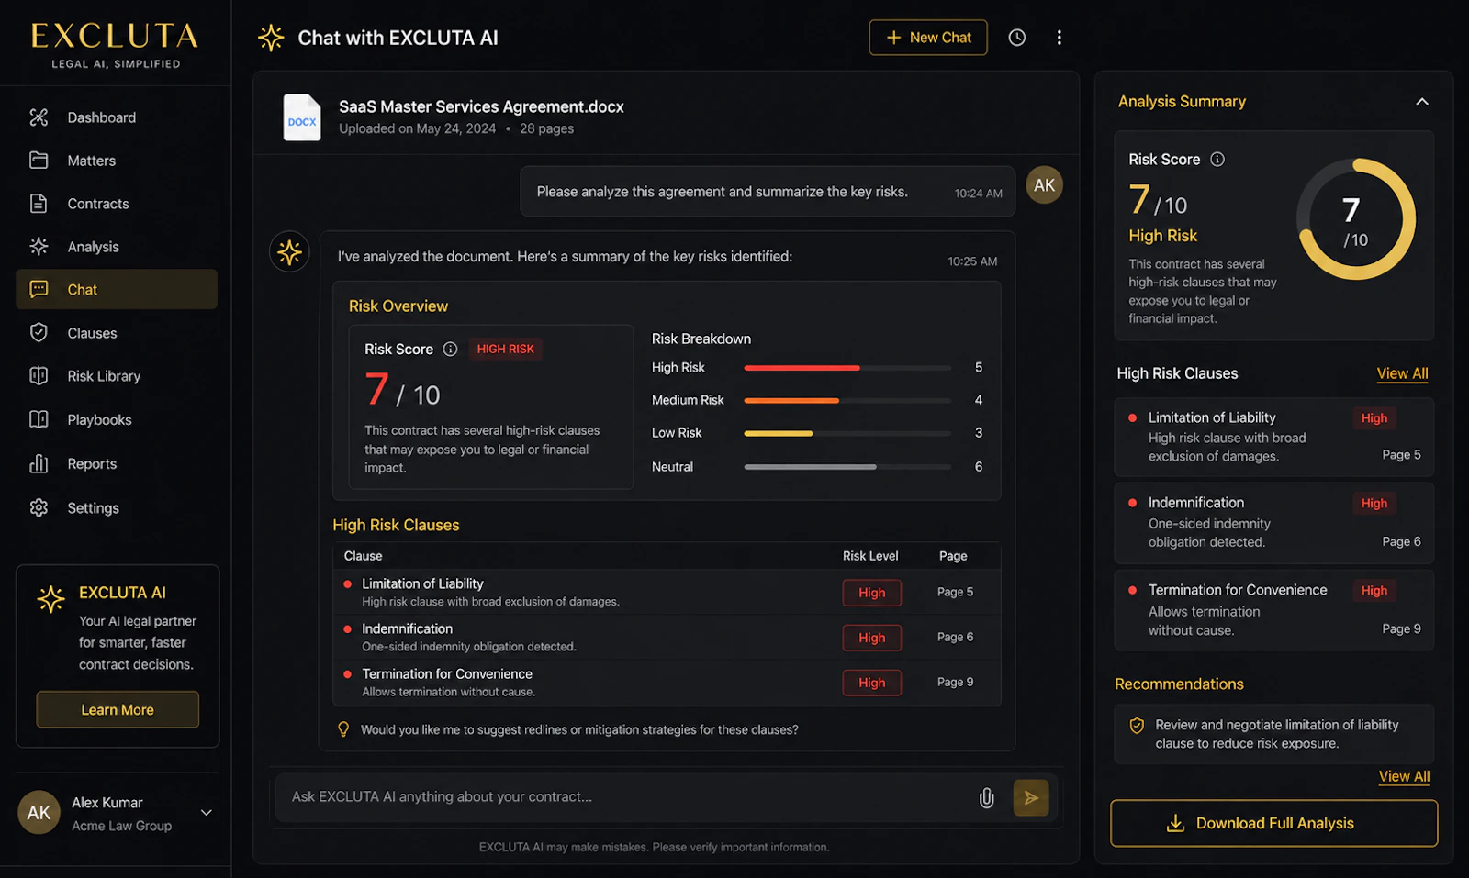Expand the Alex Kumar account menu
The height and width of the screenshot is (878, 1469).
[x=207, y=813]
